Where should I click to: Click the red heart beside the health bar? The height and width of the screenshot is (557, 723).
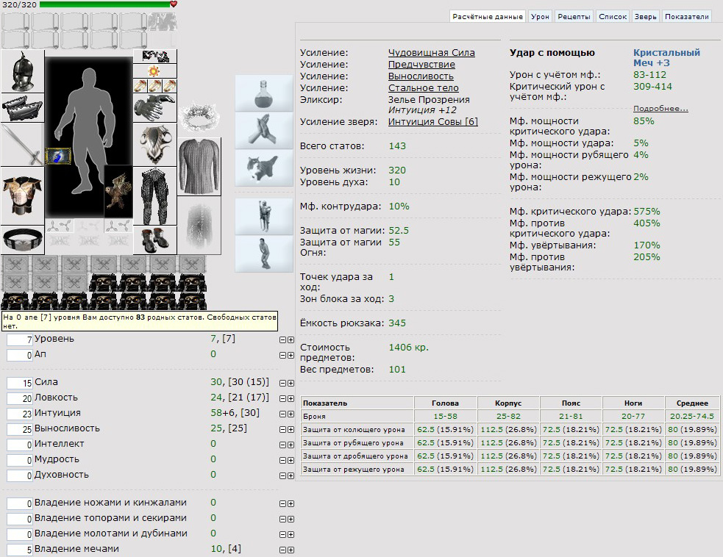pyautogui.click(x=174, y=4)
